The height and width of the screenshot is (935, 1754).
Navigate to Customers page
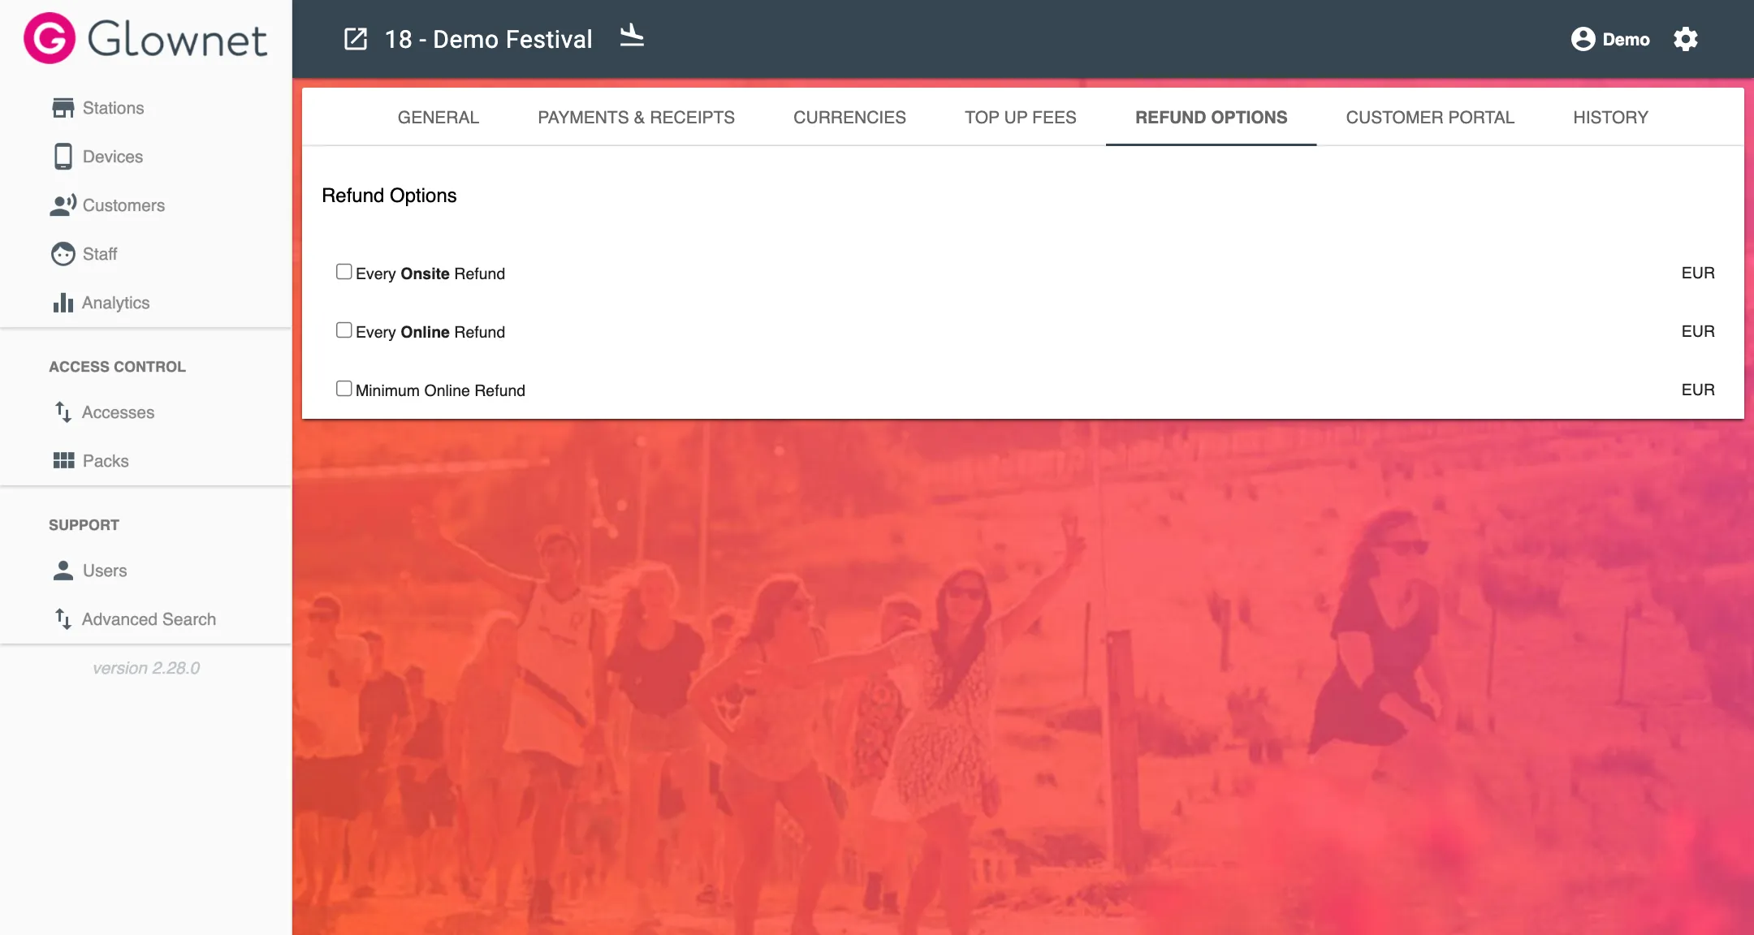(123, 205)
